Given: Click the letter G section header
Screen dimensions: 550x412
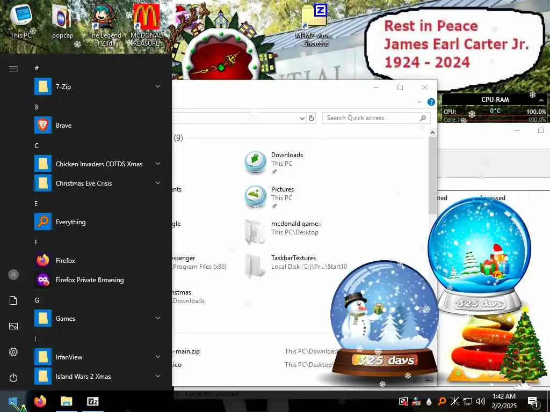Looking at the screenshot, I should 37,300.
